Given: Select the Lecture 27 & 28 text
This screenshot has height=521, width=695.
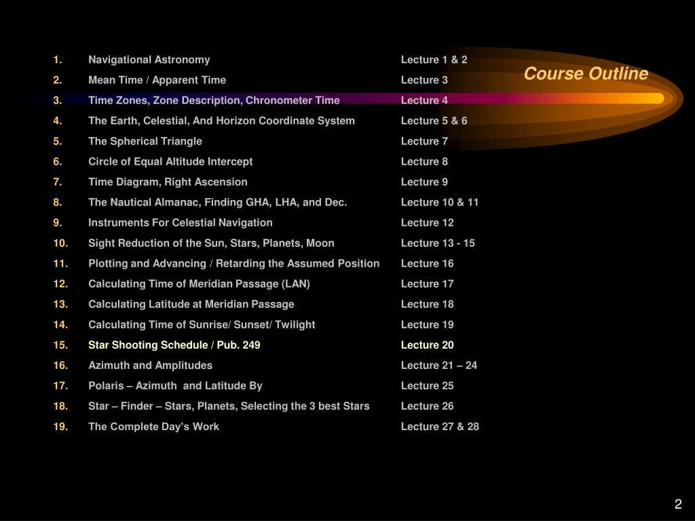Looking at the screenshot, I should click(440, 427).
